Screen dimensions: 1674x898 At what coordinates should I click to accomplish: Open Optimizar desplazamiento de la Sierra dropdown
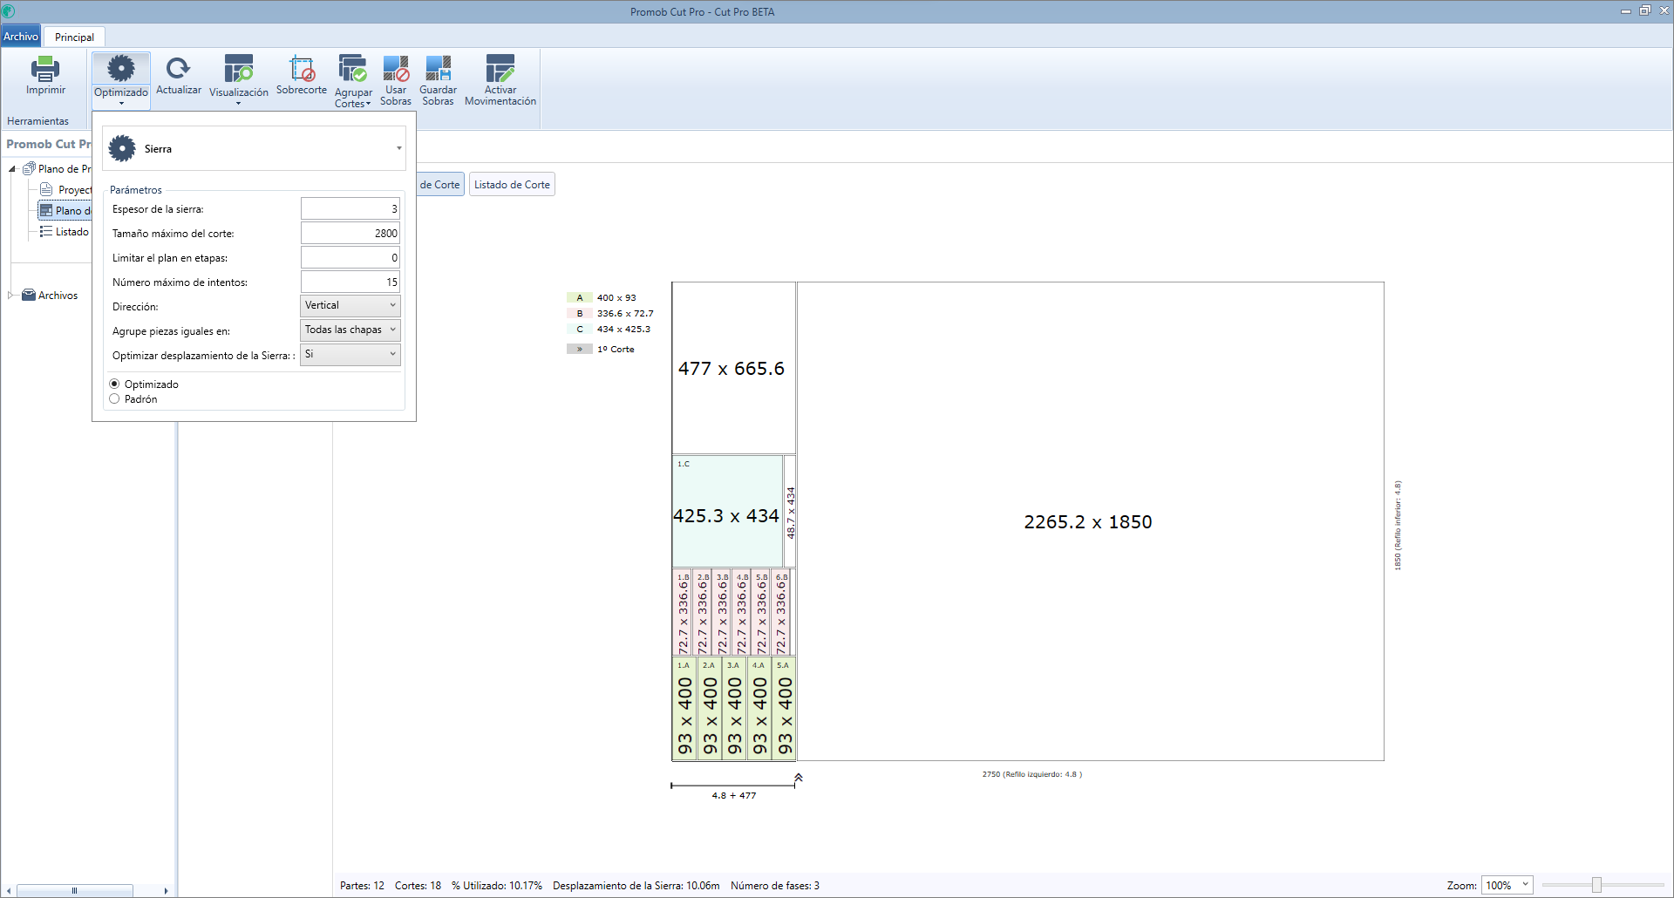pos(350,354)
